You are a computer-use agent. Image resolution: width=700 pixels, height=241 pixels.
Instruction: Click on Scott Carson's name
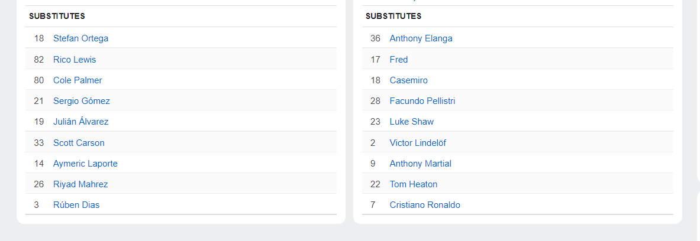(79, 142)
